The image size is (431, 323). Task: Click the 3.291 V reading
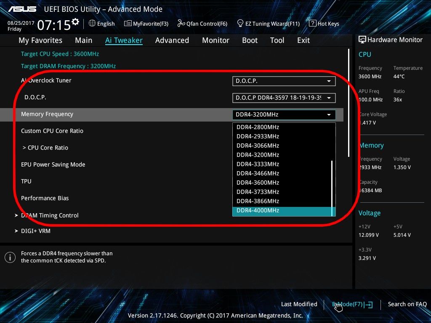(367, 258)
